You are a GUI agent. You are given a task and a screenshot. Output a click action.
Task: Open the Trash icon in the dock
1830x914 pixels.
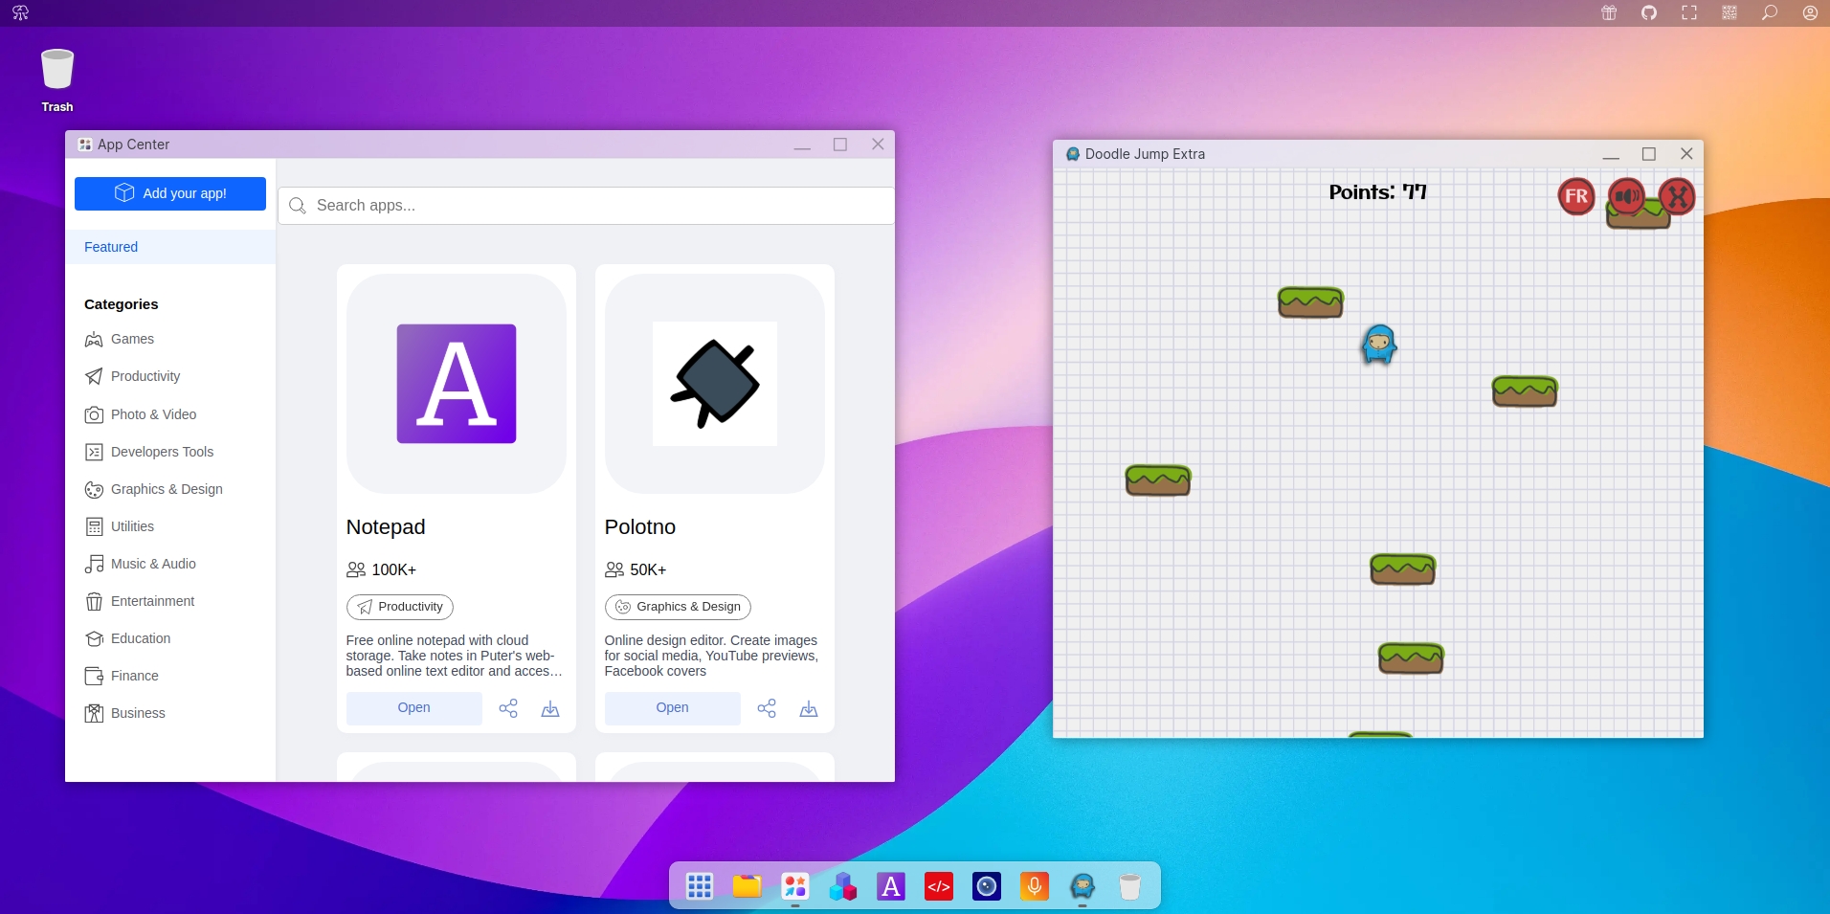1130,886
